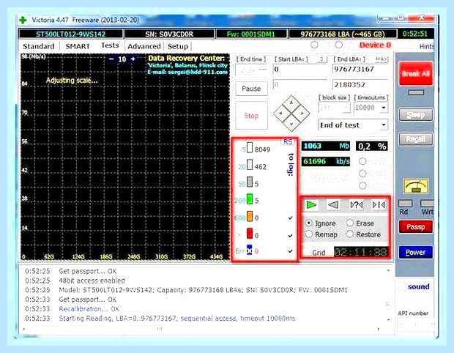Select the random-seek question mark icon
This screenshot has height=353, width=454.
pyautogui.click(x=356, y=205)
